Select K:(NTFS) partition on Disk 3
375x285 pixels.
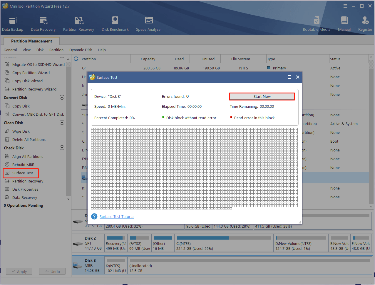point(116,265)
